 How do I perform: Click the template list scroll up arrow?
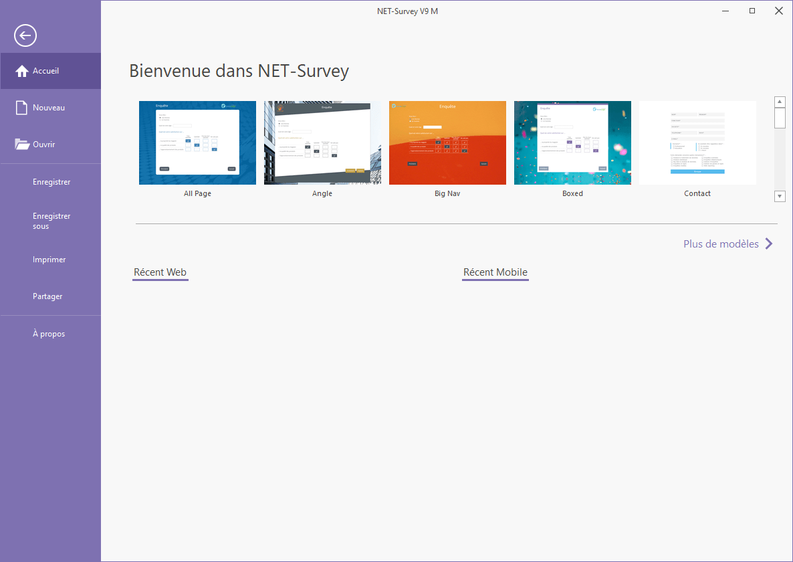780,102
